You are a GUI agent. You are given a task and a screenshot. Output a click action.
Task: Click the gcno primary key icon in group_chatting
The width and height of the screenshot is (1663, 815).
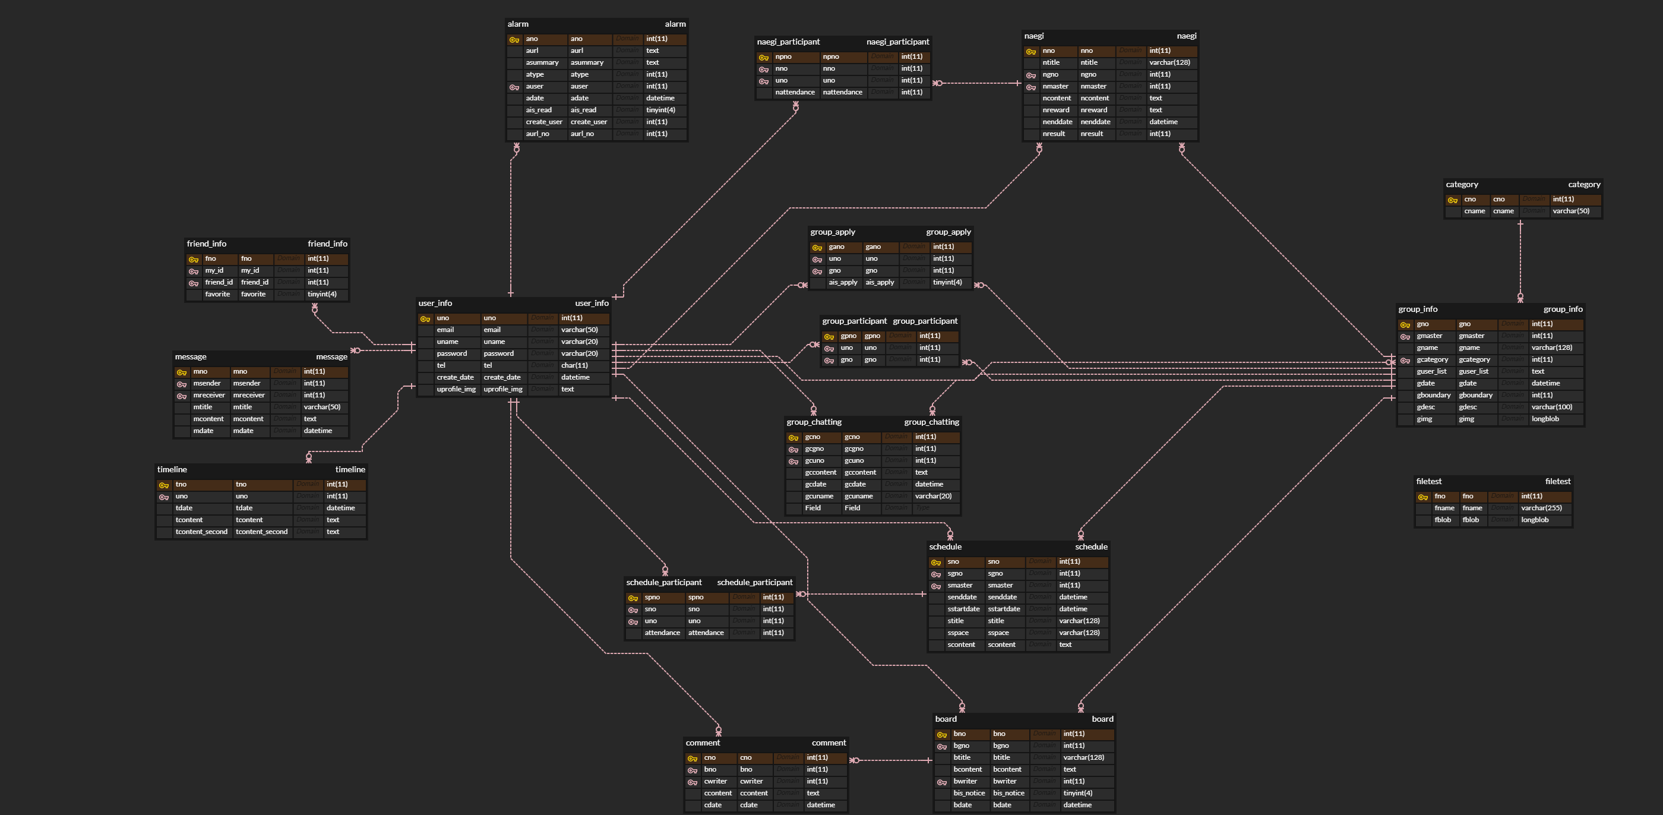(793, 438)
